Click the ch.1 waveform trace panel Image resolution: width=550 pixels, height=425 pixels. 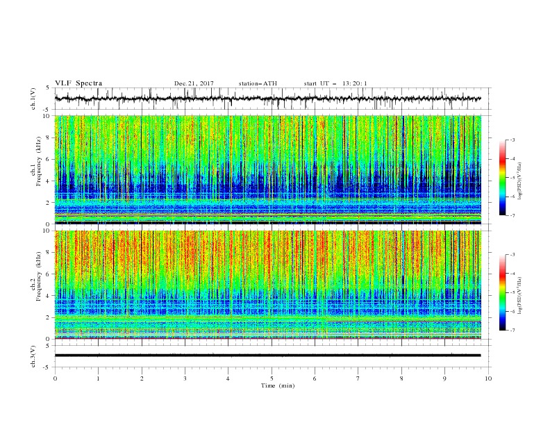pos(273,99)
